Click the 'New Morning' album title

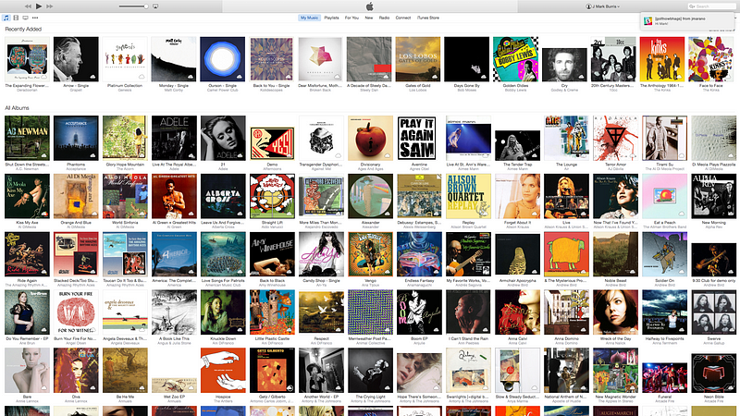[x=713, y=223]
